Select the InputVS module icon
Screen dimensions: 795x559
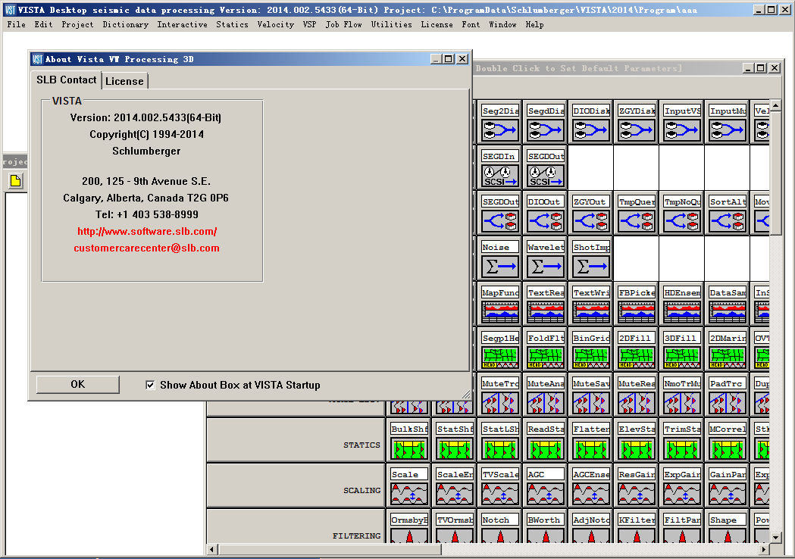point(682,130)
